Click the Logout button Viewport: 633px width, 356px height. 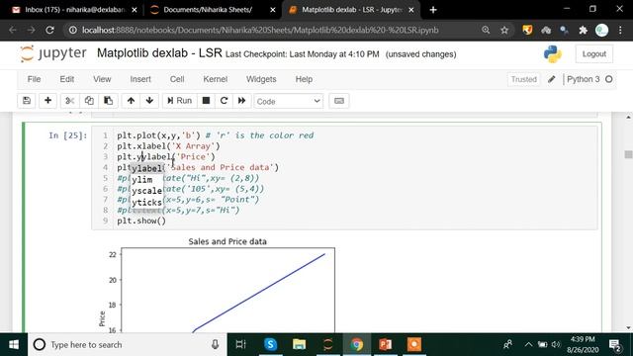593,54
